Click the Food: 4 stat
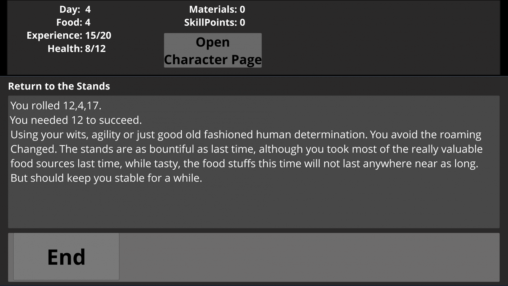Screen dimensions: 508x286 point(73,22)
